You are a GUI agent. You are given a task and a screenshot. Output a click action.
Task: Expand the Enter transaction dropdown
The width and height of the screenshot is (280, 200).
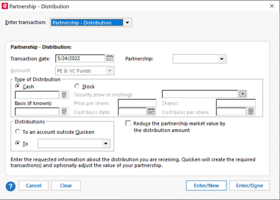128,23
